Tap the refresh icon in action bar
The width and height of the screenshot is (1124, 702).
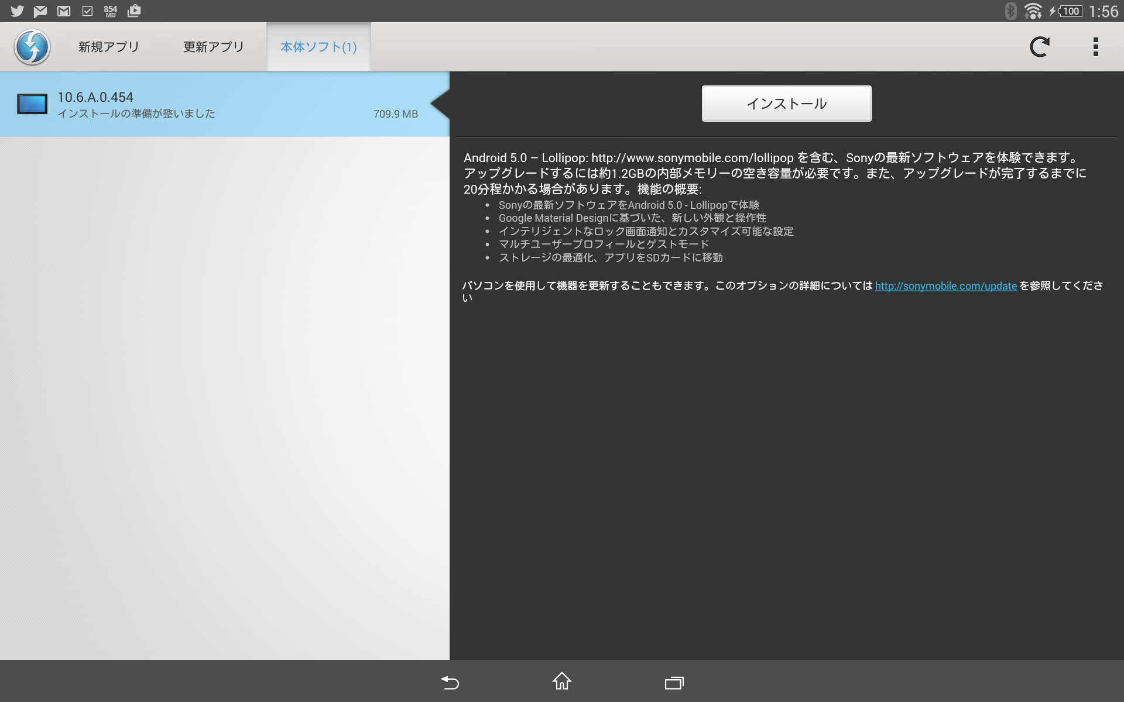click(1040, 47)
